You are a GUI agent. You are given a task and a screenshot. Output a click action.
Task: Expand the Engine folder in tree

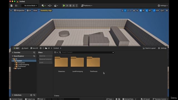[x=14, y=68]
